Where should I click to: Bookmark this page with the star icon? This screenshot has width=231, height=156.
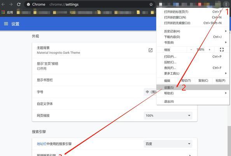pos(151,4)
